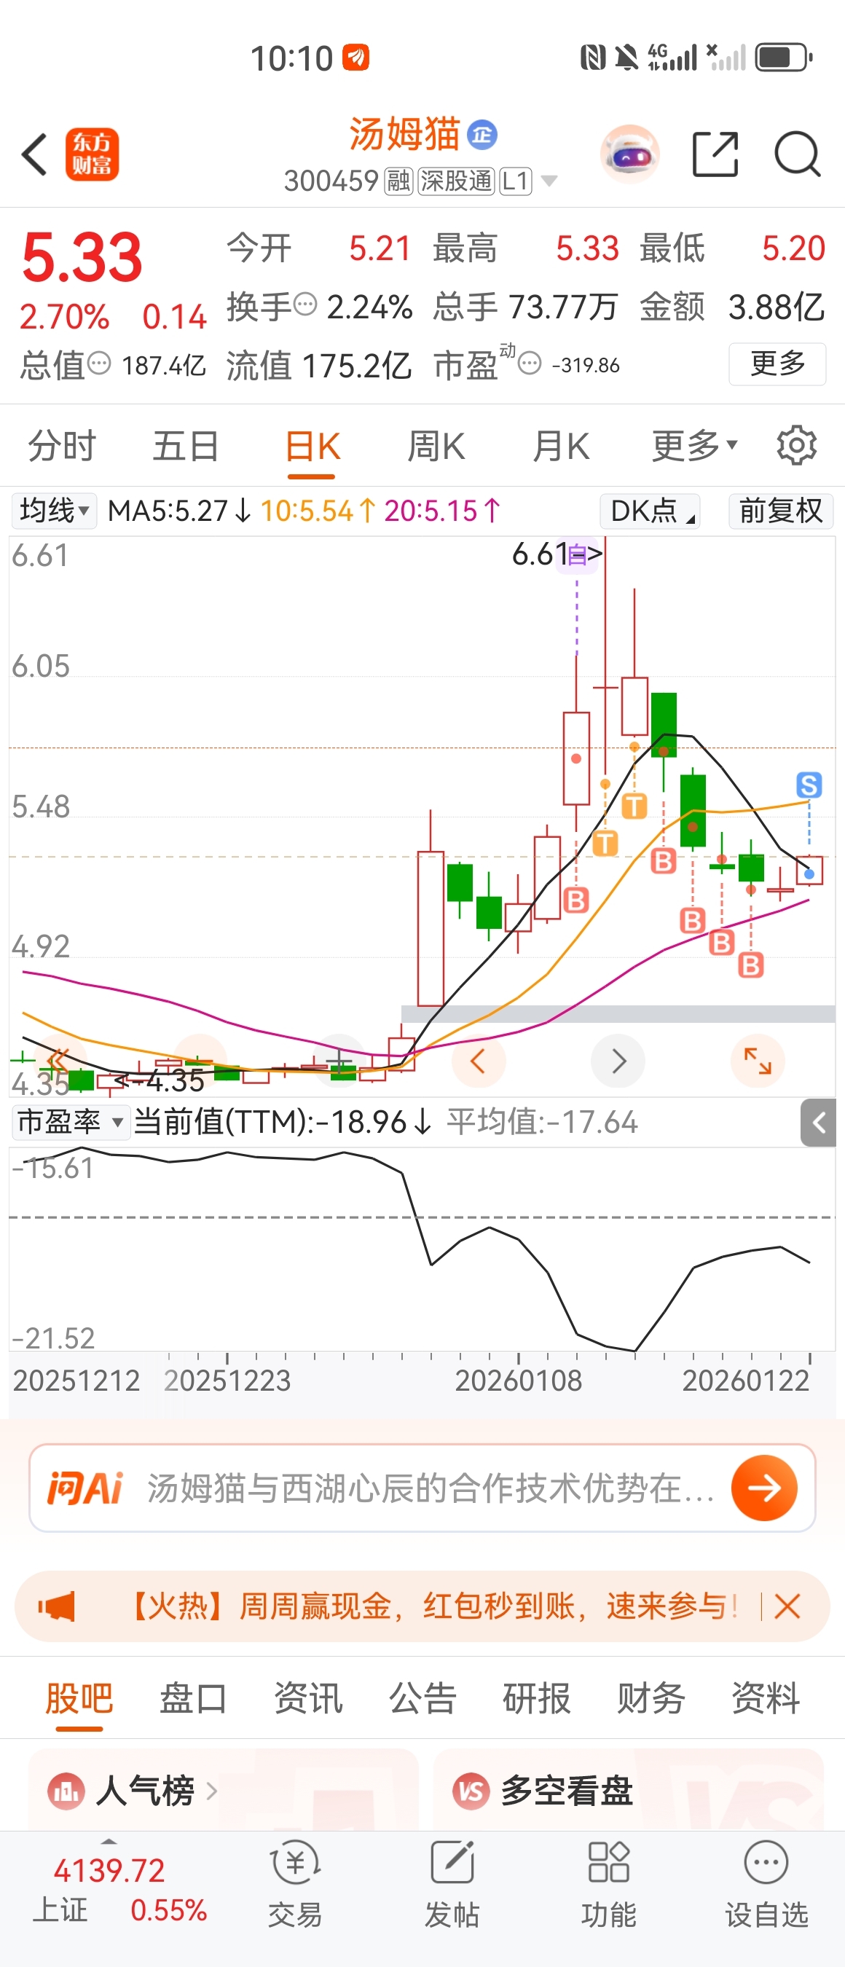This screenshot has height=1967, width=845.
Task: Tap the MA5:5.27 moving average label
Action: click(x=178, y=510)
